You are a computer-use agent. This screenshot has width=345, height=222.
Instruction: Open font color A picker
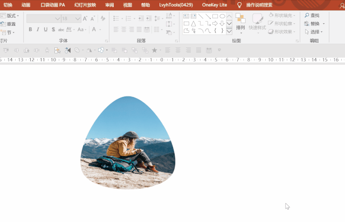point(94,30)
